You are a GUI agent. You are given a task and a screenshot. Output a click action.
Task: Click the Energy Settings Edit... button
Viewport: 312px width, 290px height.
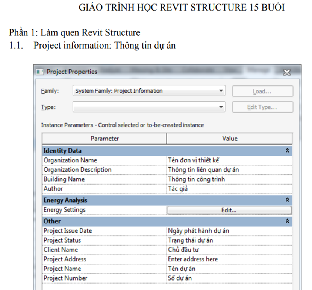pos(229,210)
